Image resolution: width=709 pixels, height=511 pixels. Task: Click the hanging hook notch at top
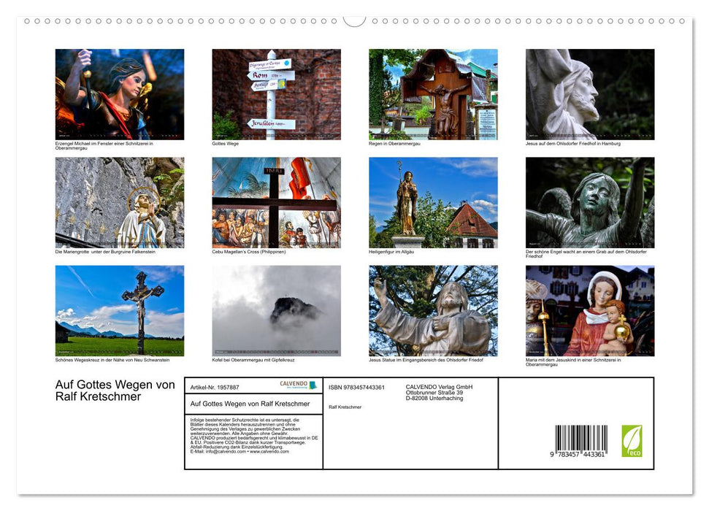[354, 20]
